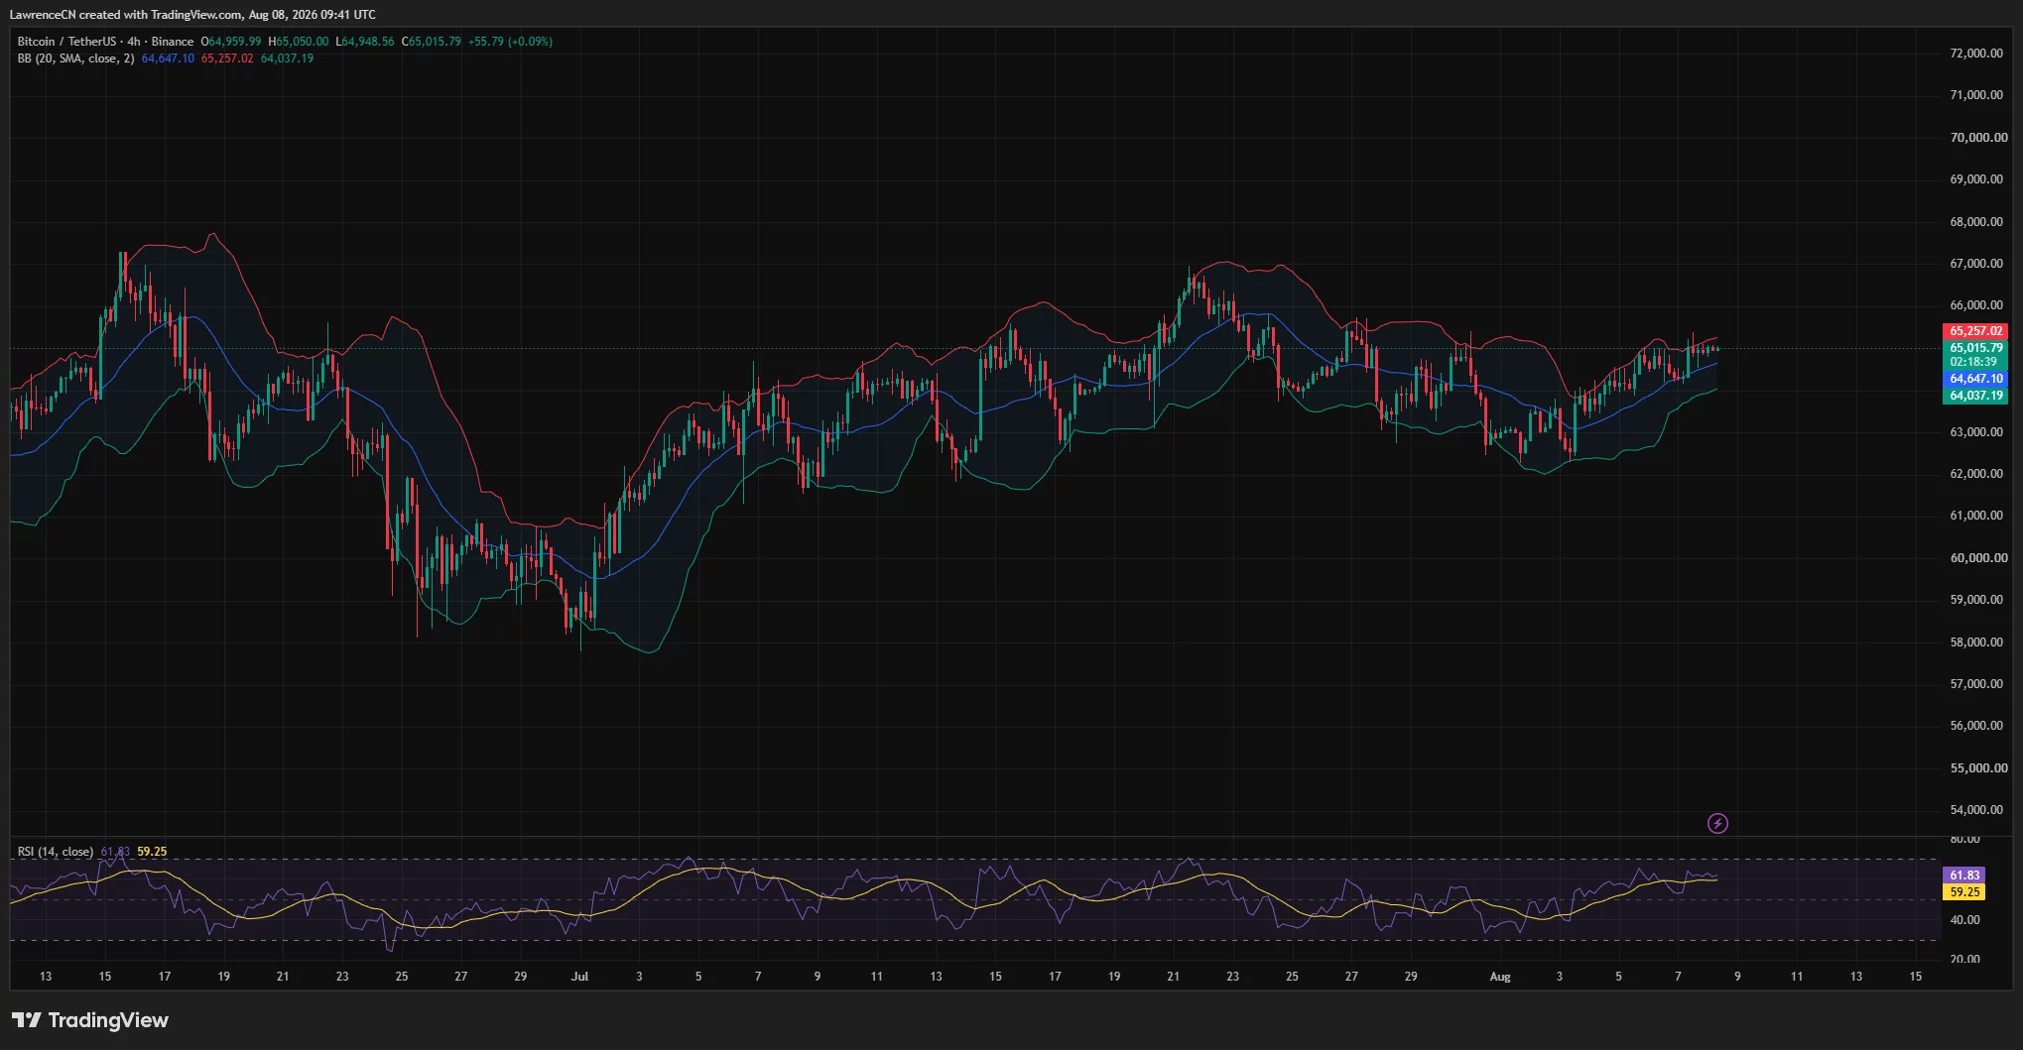The image size is (2023, 1050).
Task: Click the 56,000.00 price scale value
Action: click(1976, 726)
